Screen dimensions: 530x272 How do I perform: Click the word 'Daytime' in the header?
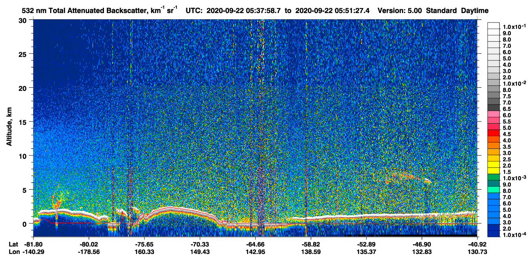[475, 11]
